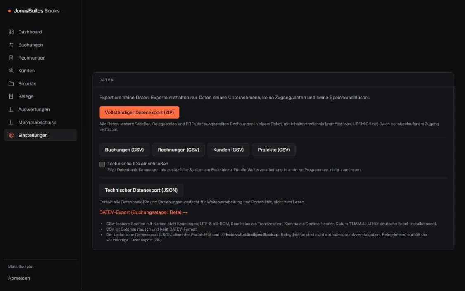This screenshot has width=465, height=291.
Task: Click the Kunden (CSV) button
Action: 228,150
